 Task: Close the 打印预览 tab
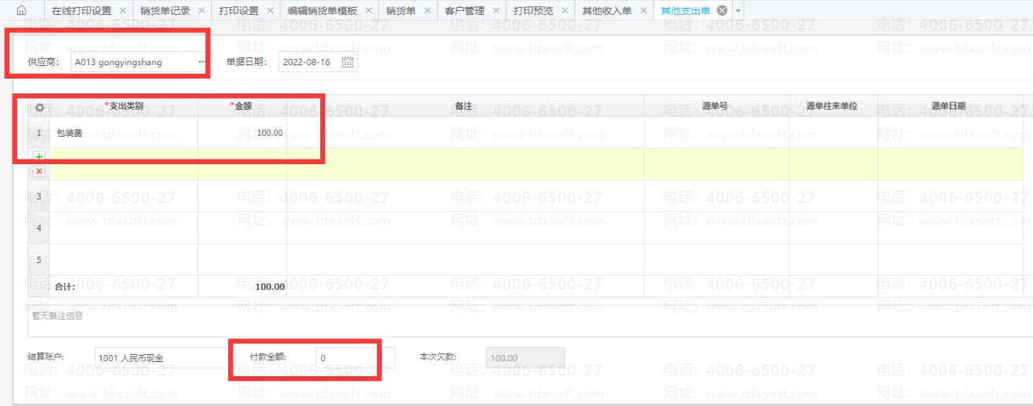pyautogui.click(x=564, y=11)
